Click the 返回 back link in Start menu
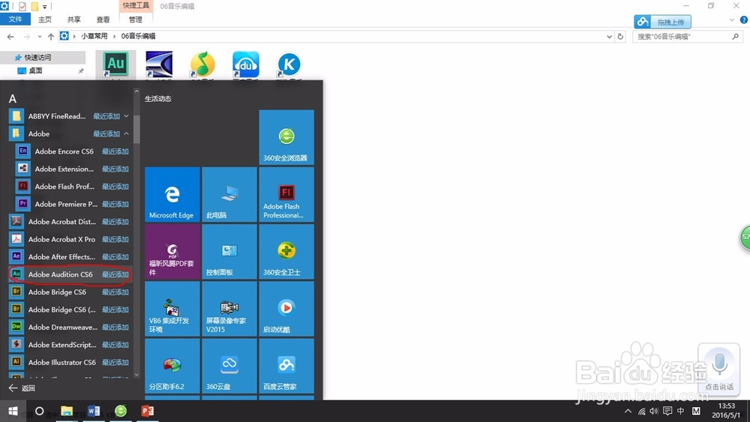The image size is (750, 422). (22, 388)
